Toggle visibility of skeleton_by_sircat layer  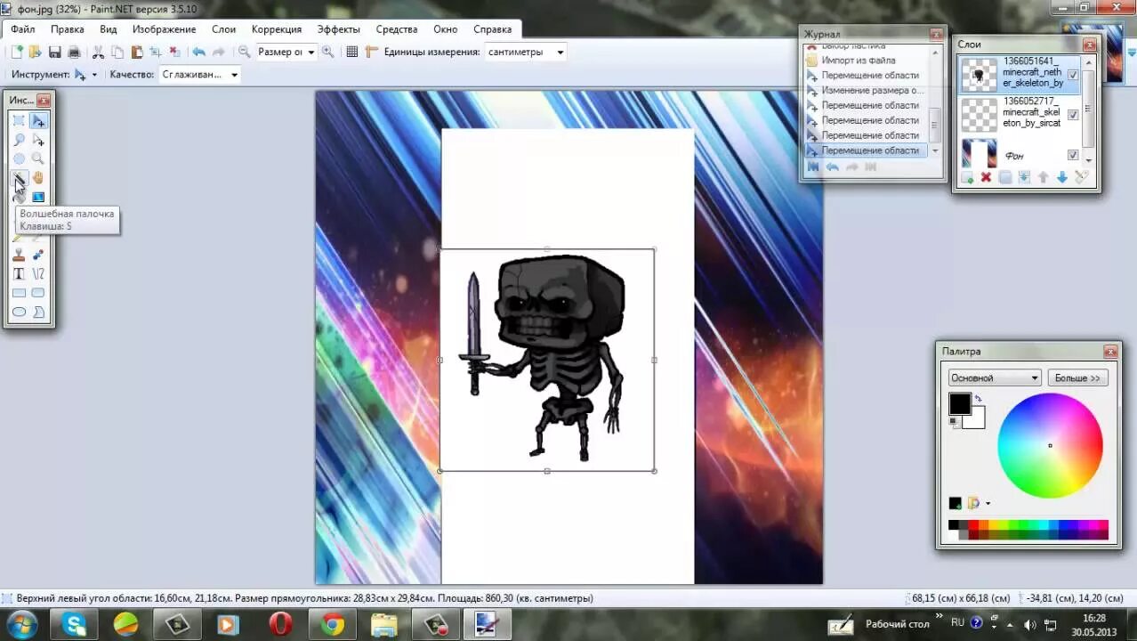[1073, 115]
